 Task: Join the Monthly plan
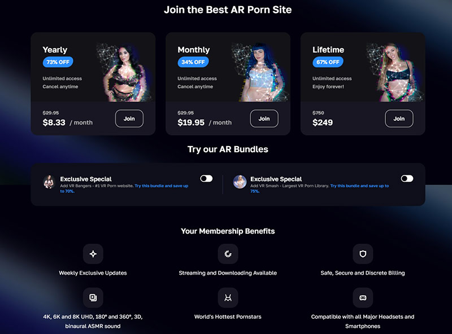click(x=264, y=118)
